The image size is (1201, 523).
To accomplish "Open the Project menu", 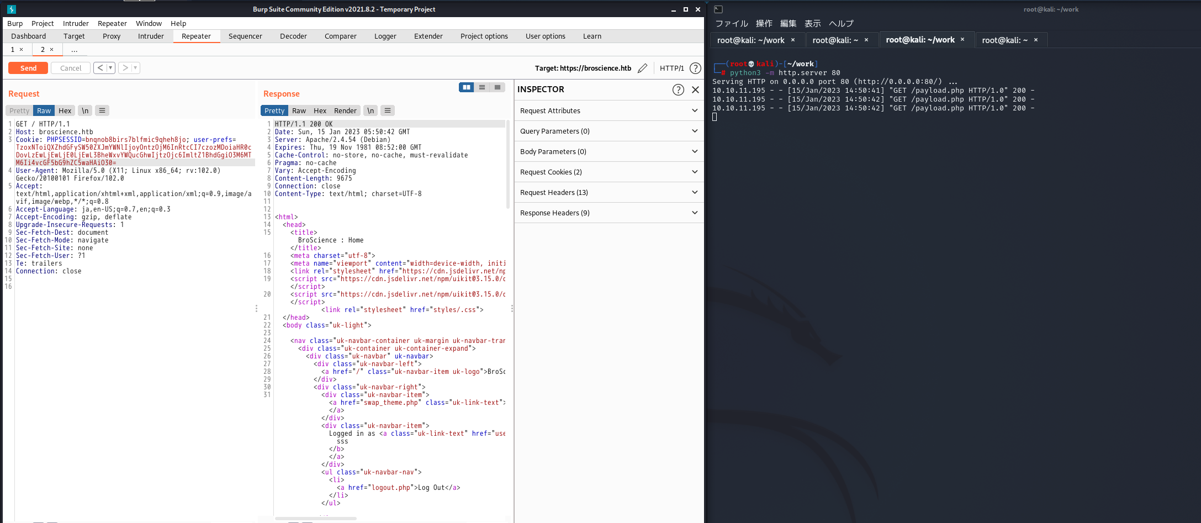I will click(x=43, y=23).
